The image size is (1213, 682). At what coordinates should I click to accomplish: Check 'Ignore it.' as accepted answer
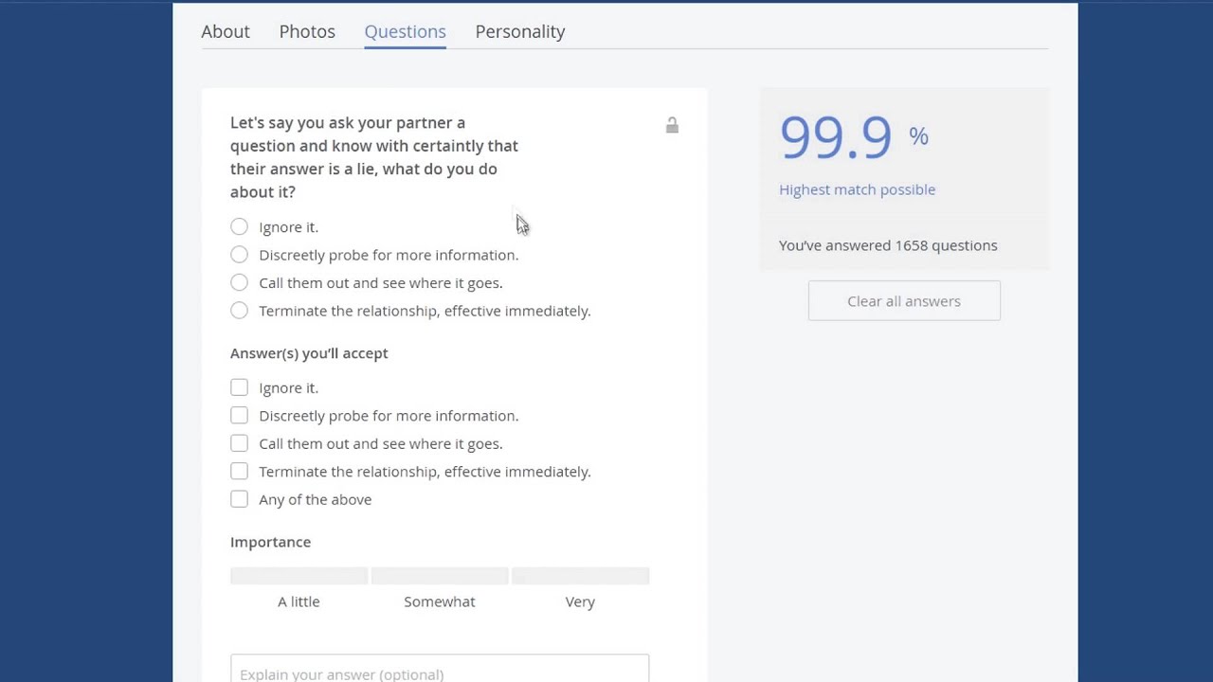click(x=239, y=387)
